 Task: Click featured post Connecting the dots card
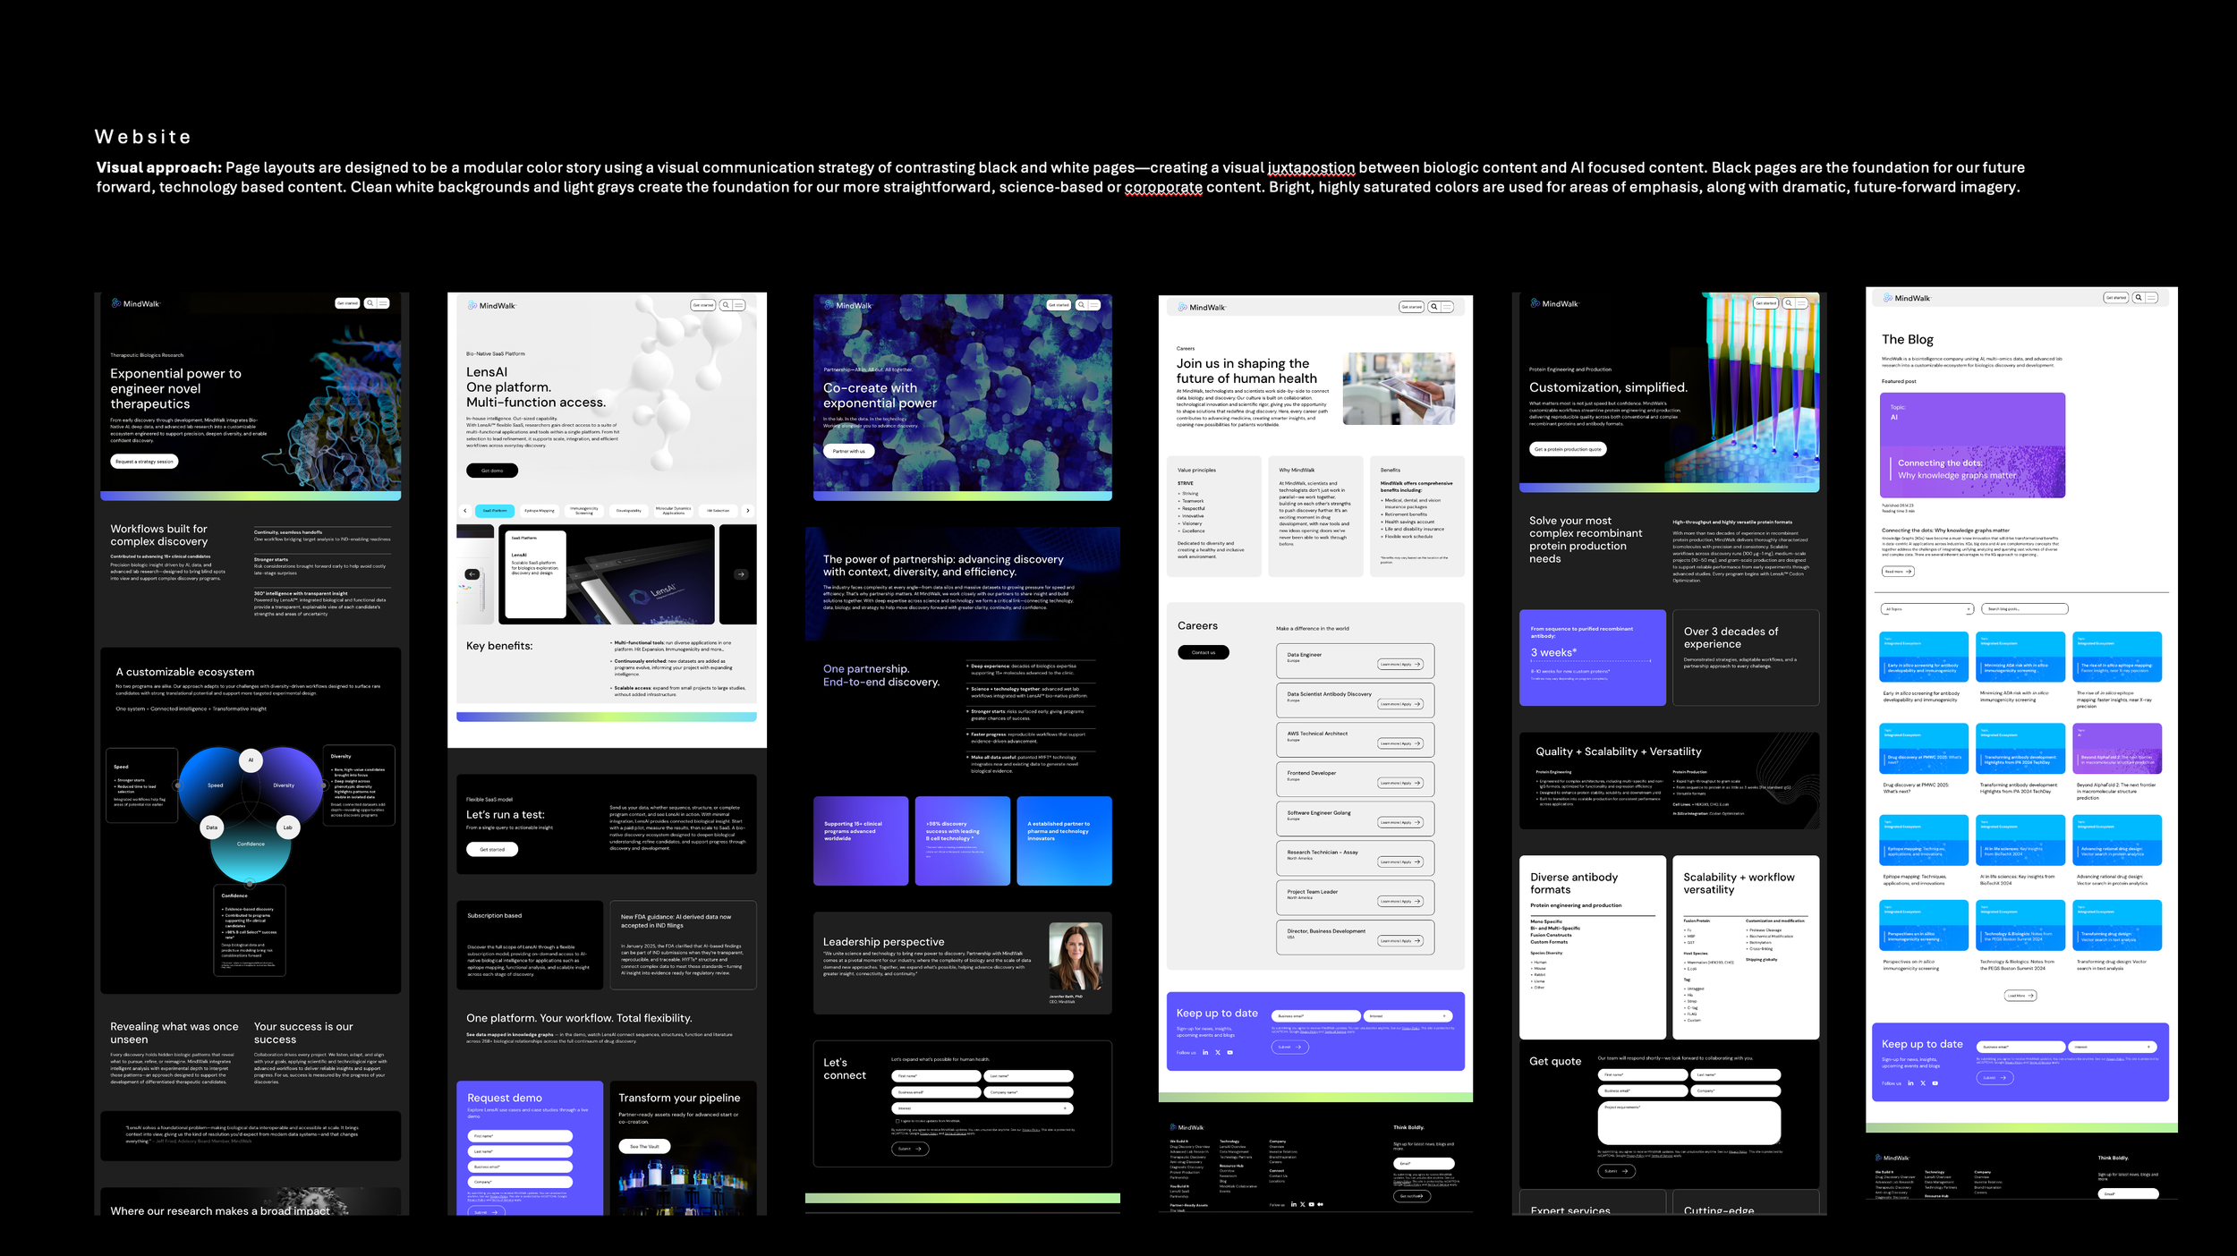coord(1973,445)
